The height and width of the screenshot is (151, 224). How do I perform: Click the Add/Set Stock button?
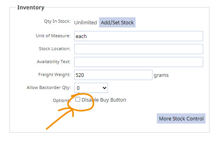[117, 22]
